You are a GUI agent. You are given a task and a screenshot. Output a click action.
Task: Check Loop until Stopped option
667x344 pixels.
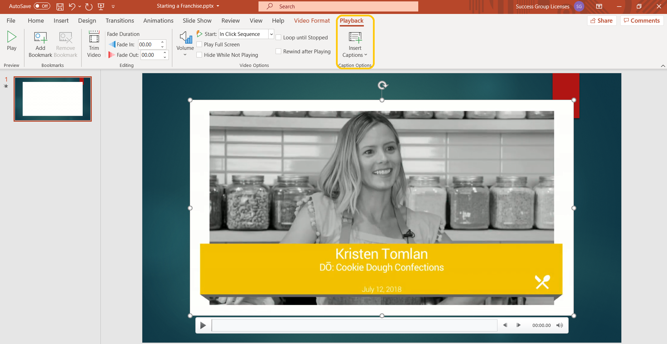tap(278, 37)
